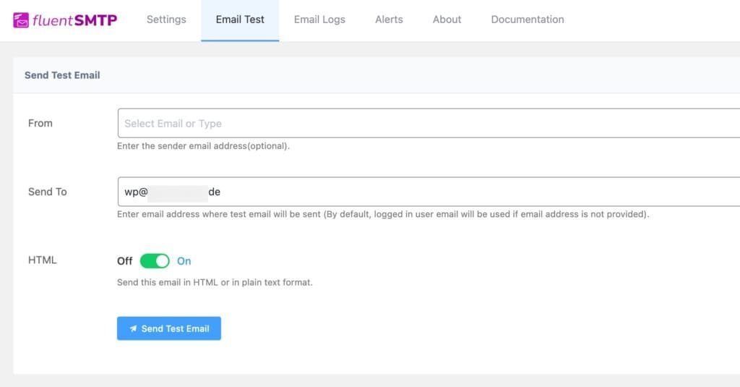Click the paper plane icon on Send button
Viewport: 740px width, 387px height.
pyautogui.click(x=133, y=328)
